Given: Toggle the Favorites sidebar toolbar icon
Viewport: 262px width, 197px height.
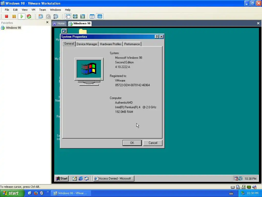Looking at the screenshot, I should point(68,16).
